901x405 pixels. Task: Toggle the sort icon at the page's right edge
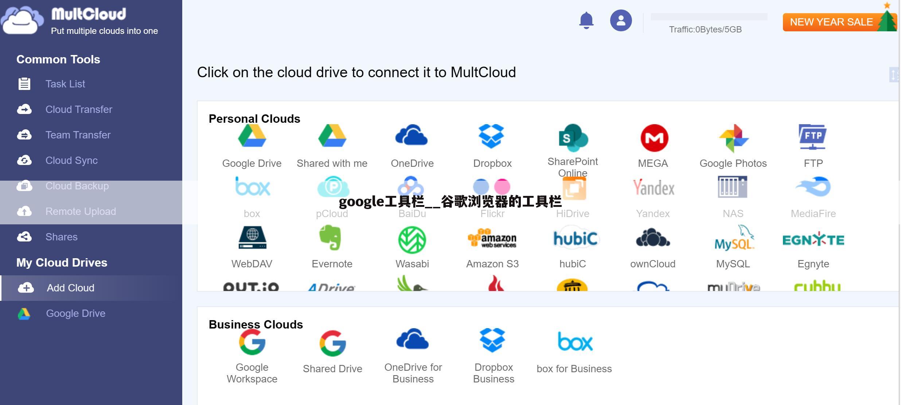(894, 75)
